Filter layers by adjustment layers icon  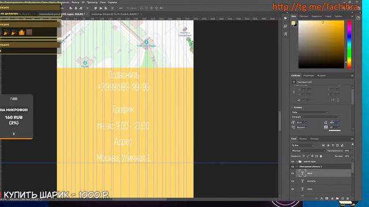pyautogui.click(x=328, y=145)
